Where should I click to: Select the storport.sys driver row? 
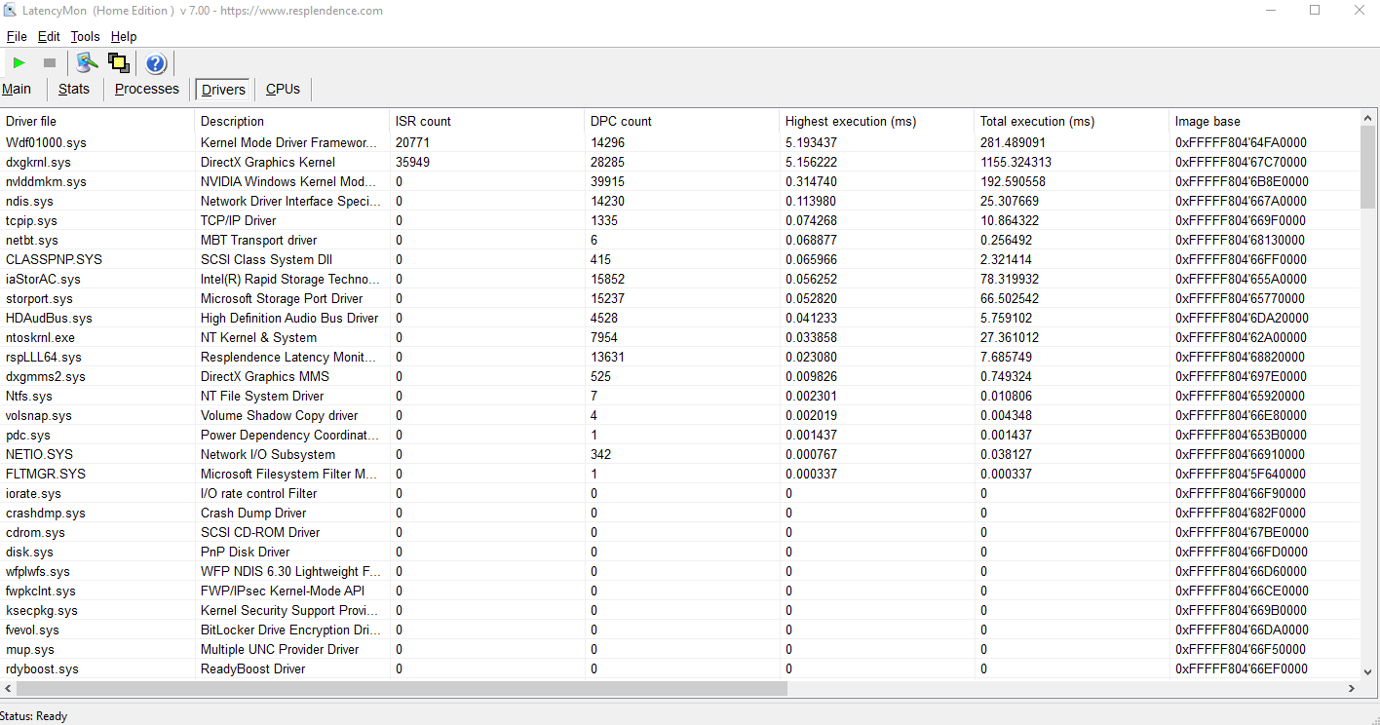679,298
